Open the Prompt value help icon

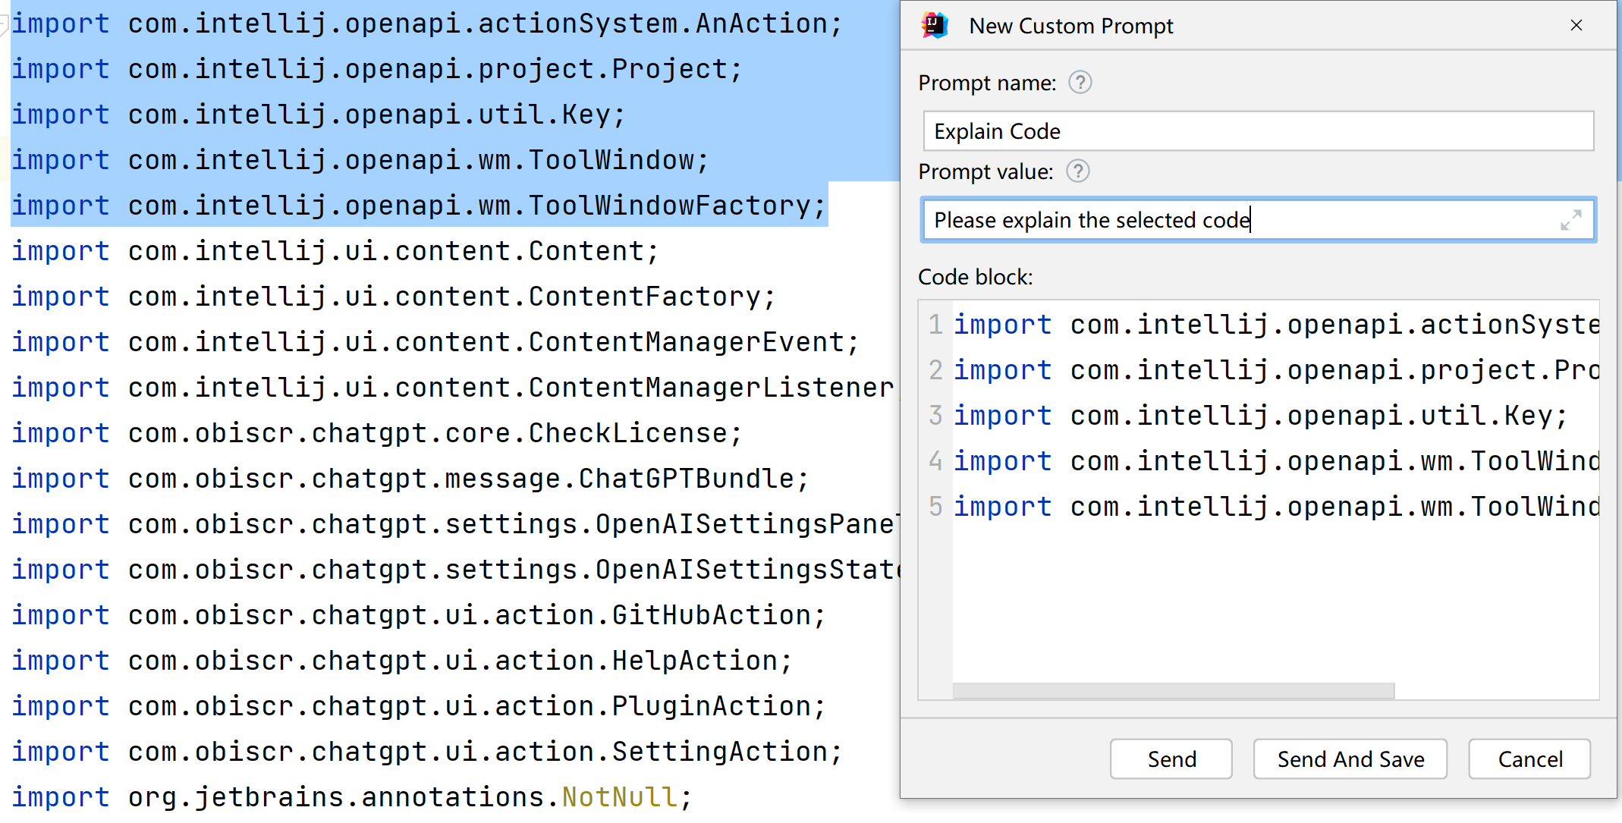[x=1077, y=171]
